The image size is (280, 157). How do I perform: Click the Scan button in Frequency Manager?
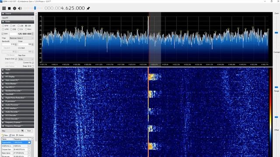pos(29,131)
